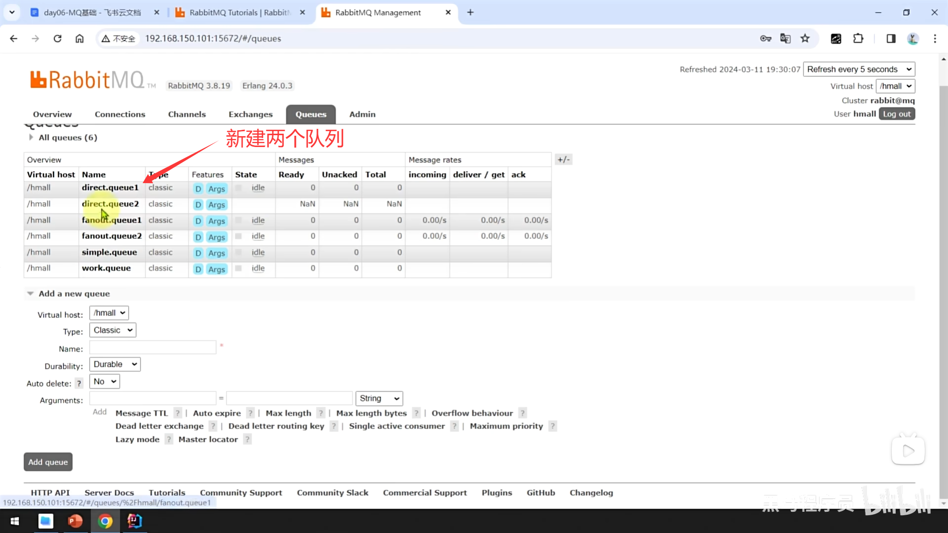Viewport: 948px width, 533px height.
Task: Open the Refresh every 5 seconds dropdown
Action: click(x=859, y=69)
